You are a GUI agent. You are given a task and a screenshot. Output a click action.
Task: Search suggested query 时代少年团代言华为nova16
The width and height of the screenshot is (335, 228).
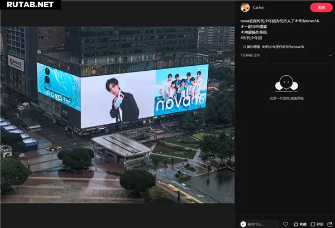[x=283, y=47]
